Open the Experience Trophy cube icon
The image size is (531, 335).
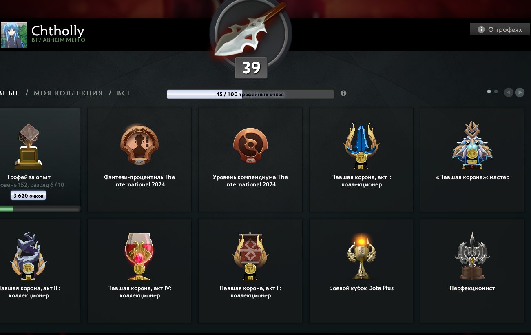pyautogui.click(x=29, y=146)
